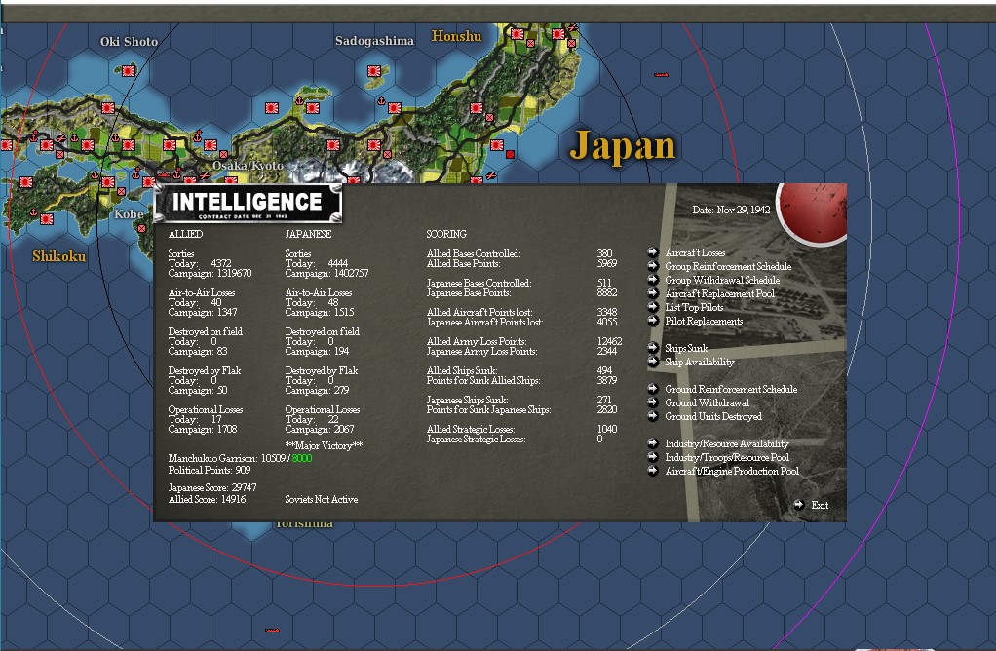
Task: Click the arrow icon beside Group Reinforcement Schedule
Action: (652, 266)
